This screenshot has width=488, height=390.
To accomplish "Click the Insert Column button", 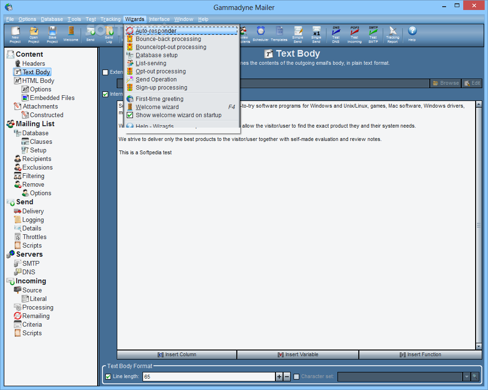I will pyautogui.click(x=177, y=355).
